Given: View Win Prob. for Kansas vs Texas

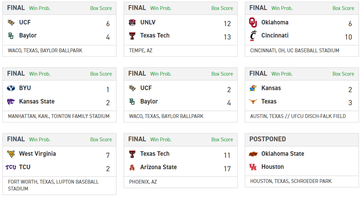Looking at the screenshot, I should 282,74.
